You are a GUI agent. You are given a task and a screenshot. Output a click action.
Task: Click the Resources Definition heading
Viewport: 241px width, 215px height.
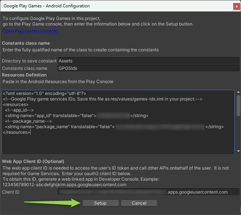tap(24, 75)
